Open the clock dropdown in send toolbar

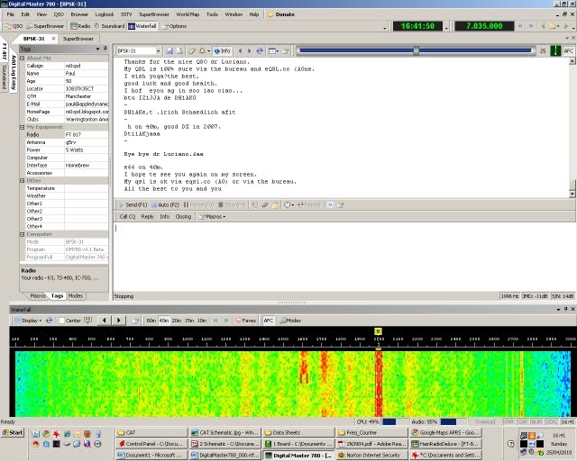288,204
